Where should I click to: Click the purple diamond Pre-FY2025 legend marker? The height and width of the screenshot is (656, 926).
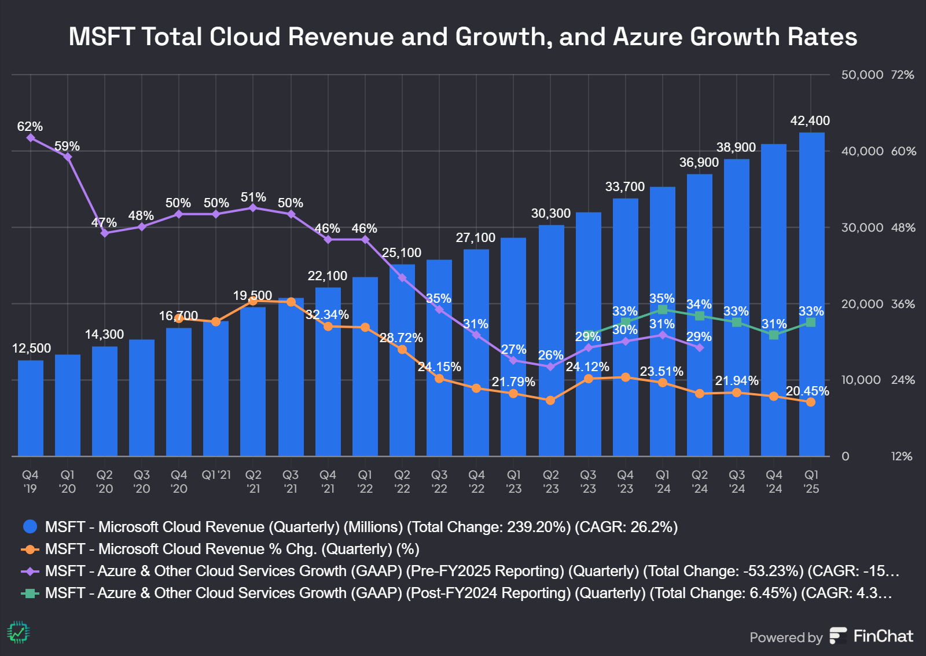click(30, 571)
